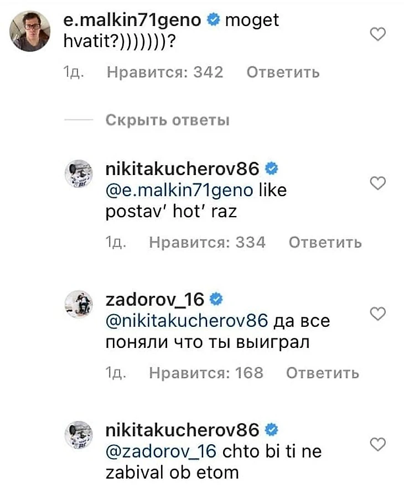Reply to zadorov_16's comment via 'Ответить'
Image resolution: width=404 pixels, height=493 pixels.
point(322,373)
